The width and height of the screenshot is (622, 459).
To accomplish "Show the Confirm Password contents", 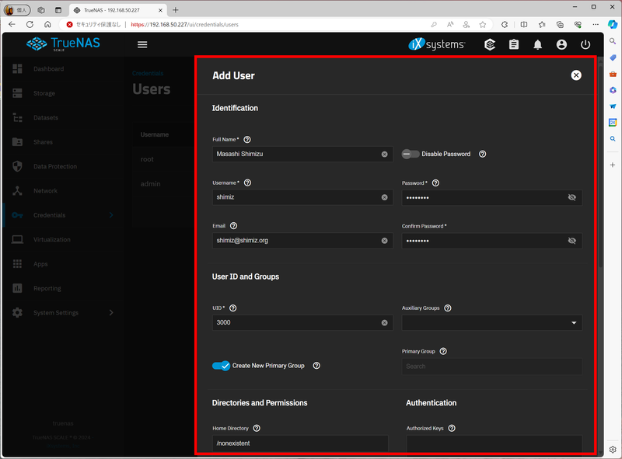I will pos(571,241).
